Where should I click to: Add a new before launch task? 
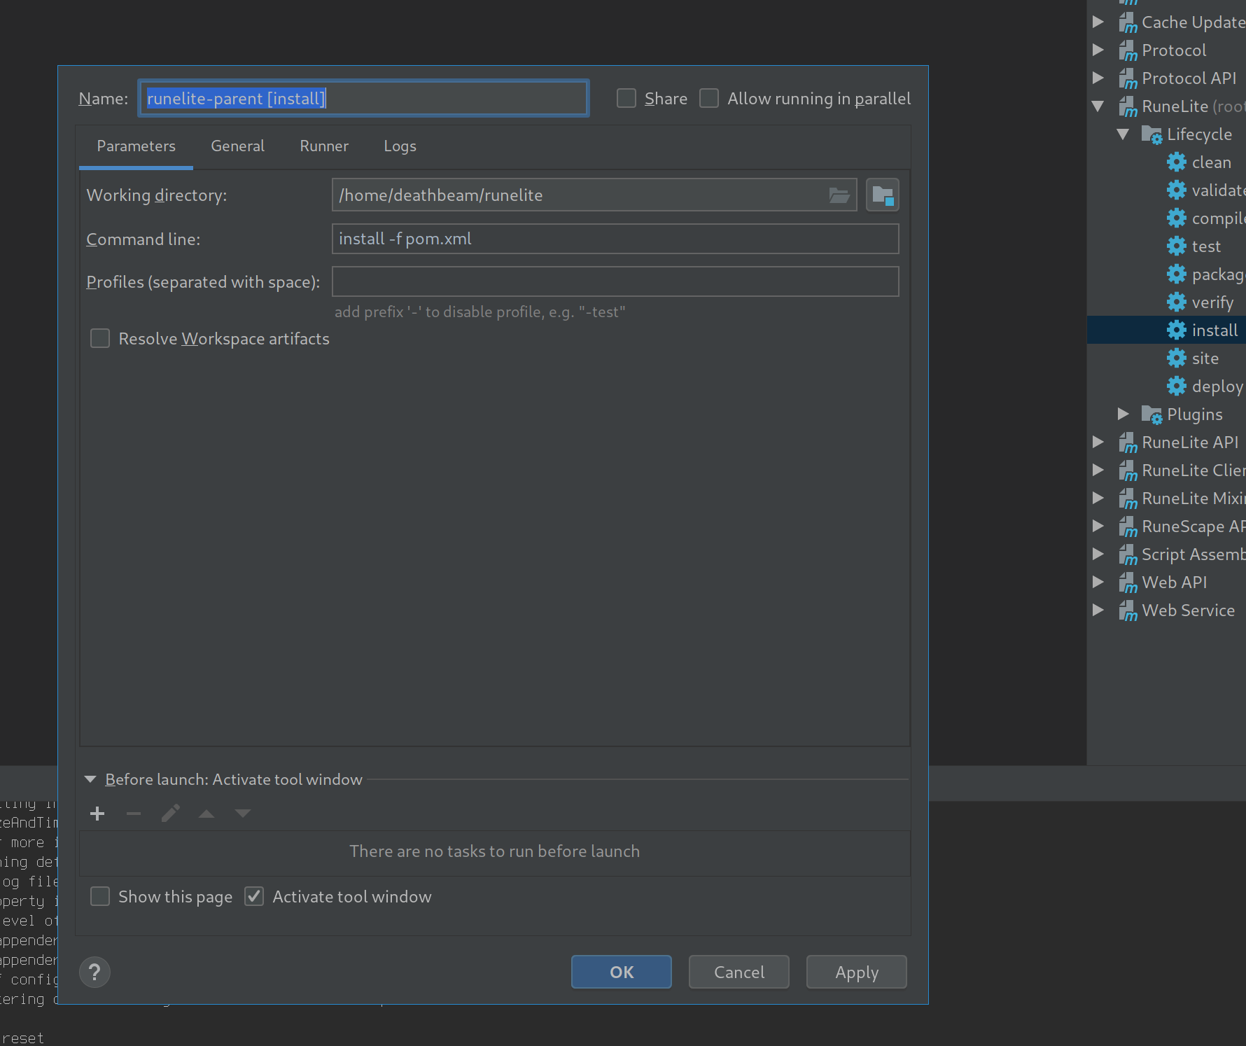(97, 813)
